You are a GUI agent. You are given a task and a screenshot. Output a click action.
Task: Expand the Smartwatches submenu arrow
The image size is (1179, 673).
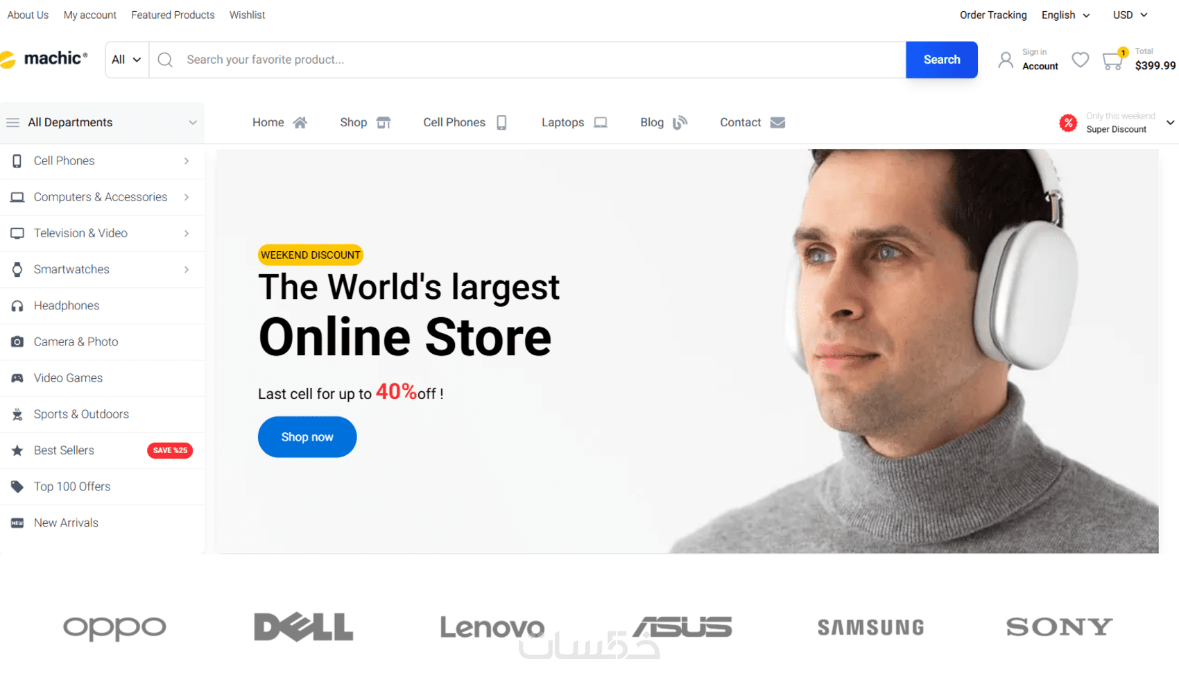[x=187, y=270]
